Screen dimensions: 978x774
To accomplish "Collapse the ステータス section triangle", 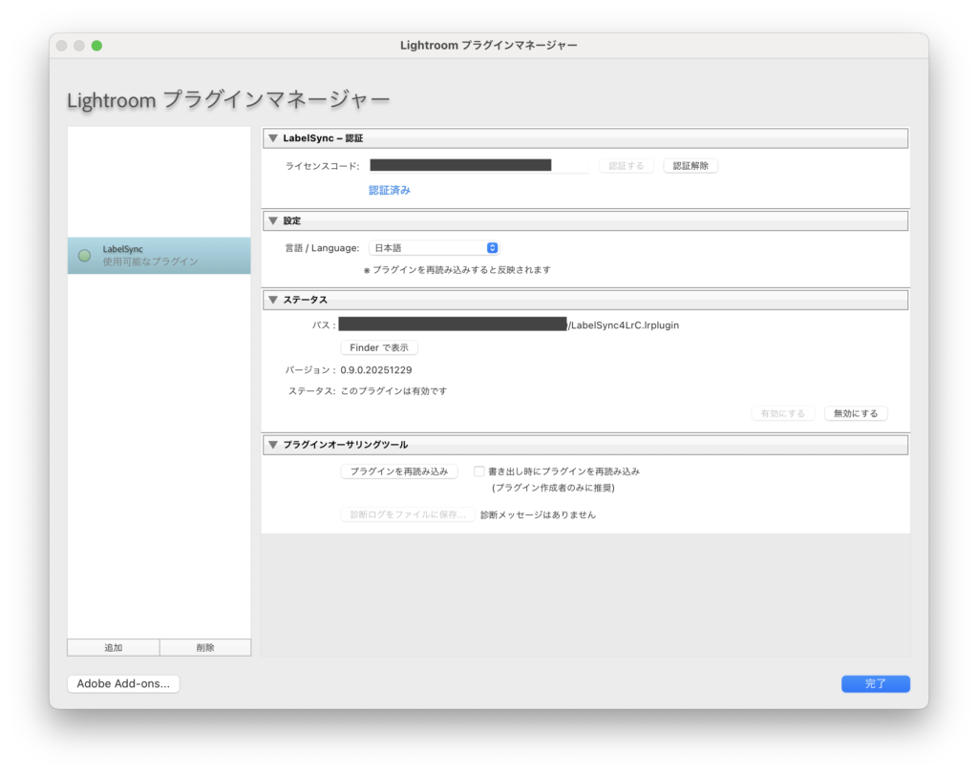I will pyautogui.click(x=272, y=300).
